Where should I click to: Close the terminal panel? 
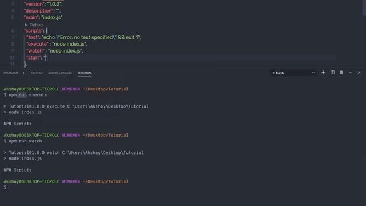359,73
